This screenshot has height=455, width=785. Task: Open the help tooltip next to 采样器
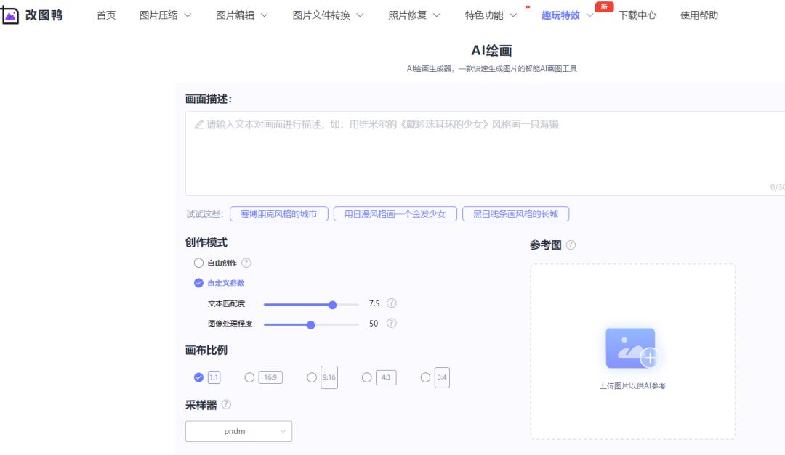(x=225, y=404)
